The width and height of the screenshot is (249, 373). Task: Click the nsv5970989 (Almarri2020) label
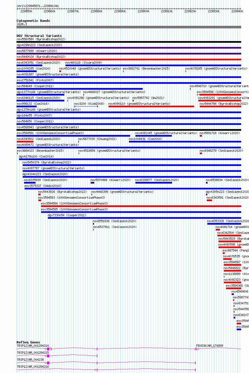(x=111, y=180)
